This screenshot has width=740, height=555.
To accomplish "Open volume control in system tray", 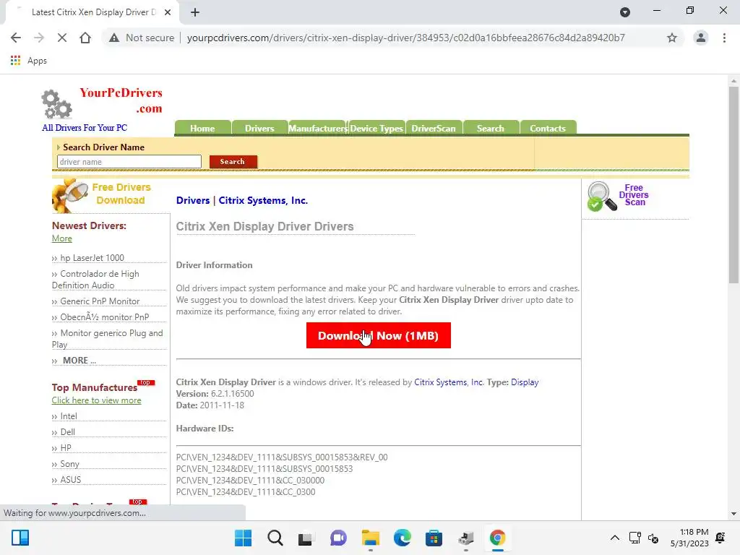I will (x=653, y=538).
